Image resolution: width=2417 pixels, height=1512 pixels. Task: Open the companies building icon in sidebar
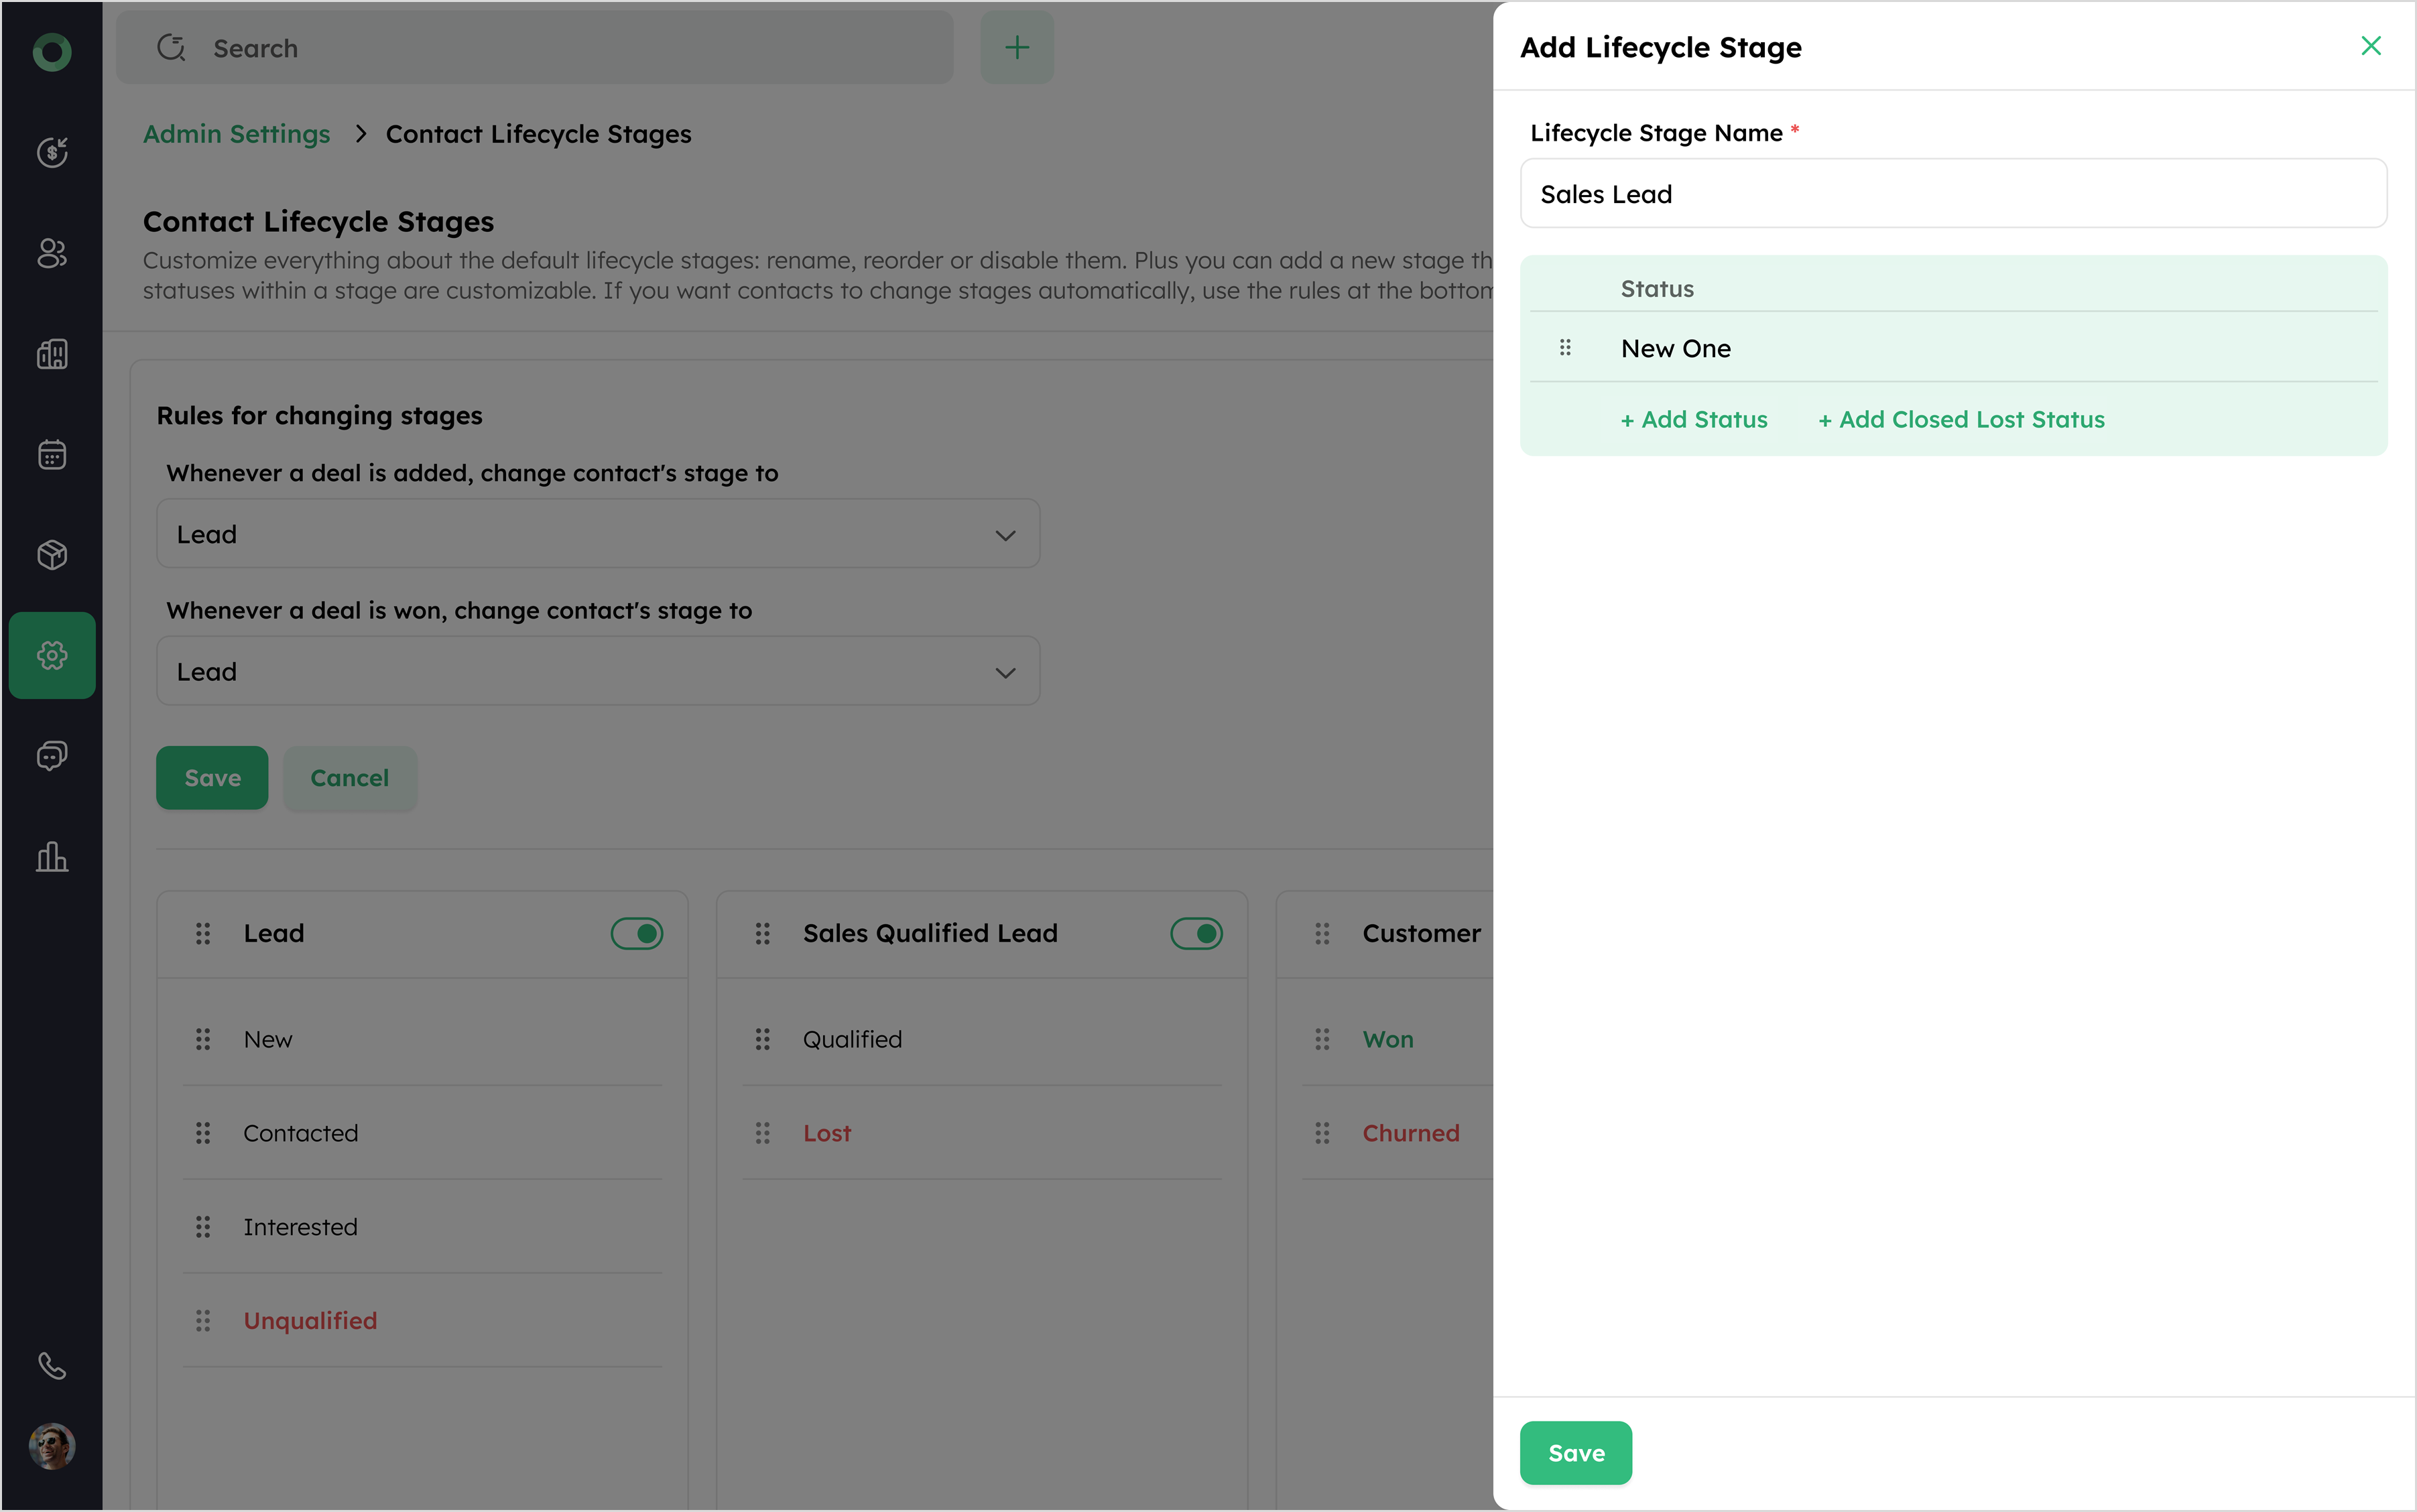52,354
